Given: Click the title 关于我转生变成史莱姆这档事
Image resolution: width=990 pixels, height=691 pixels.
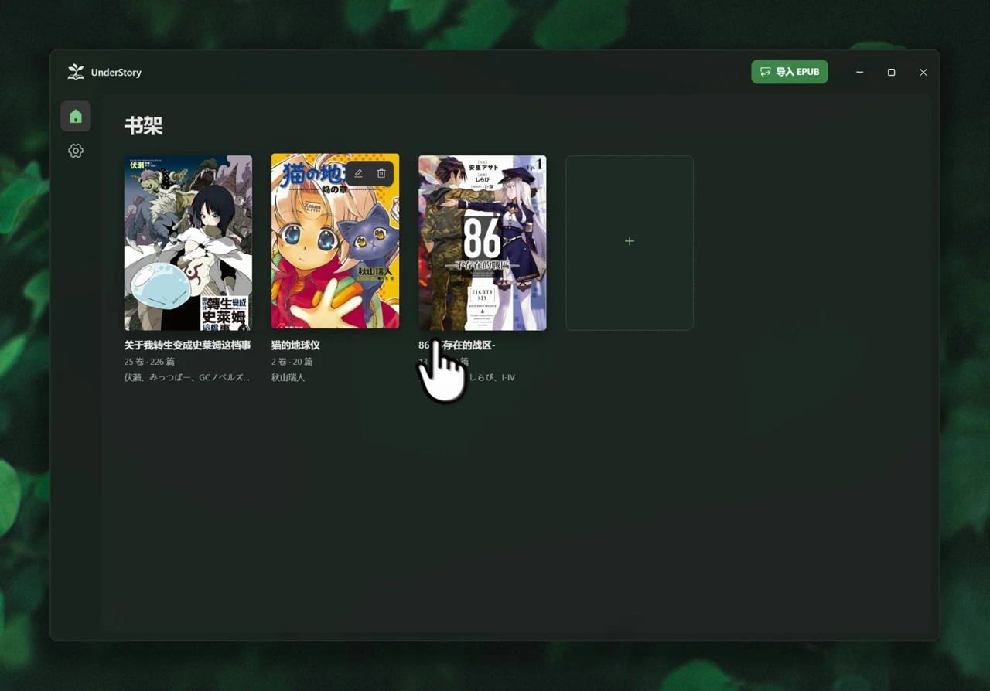Looking at the screenshot, I should coord(188,345).
